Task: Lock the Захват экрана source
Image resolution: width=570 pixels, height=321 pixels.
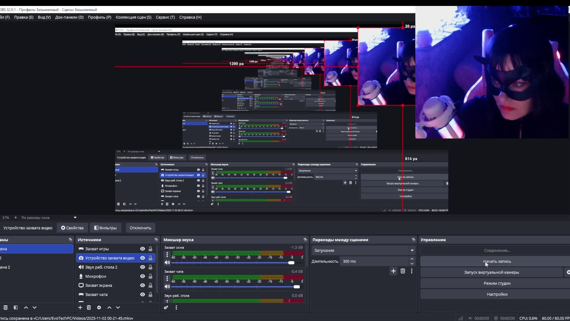Action: tap(151, 285)
